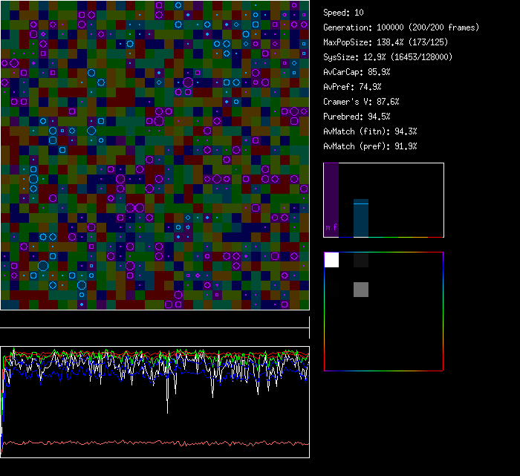This screenshot has width=520, height=476.
Task: Click the pink line near the graph bottom
Action: (149, 443)
